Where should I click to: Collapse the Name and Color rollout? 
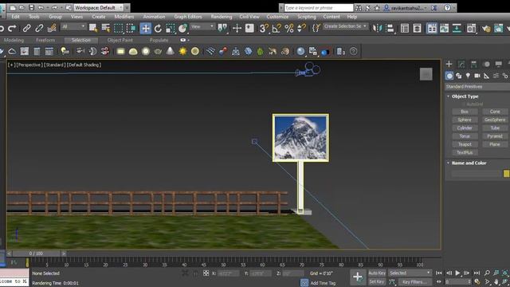click(x=469, y=163)
